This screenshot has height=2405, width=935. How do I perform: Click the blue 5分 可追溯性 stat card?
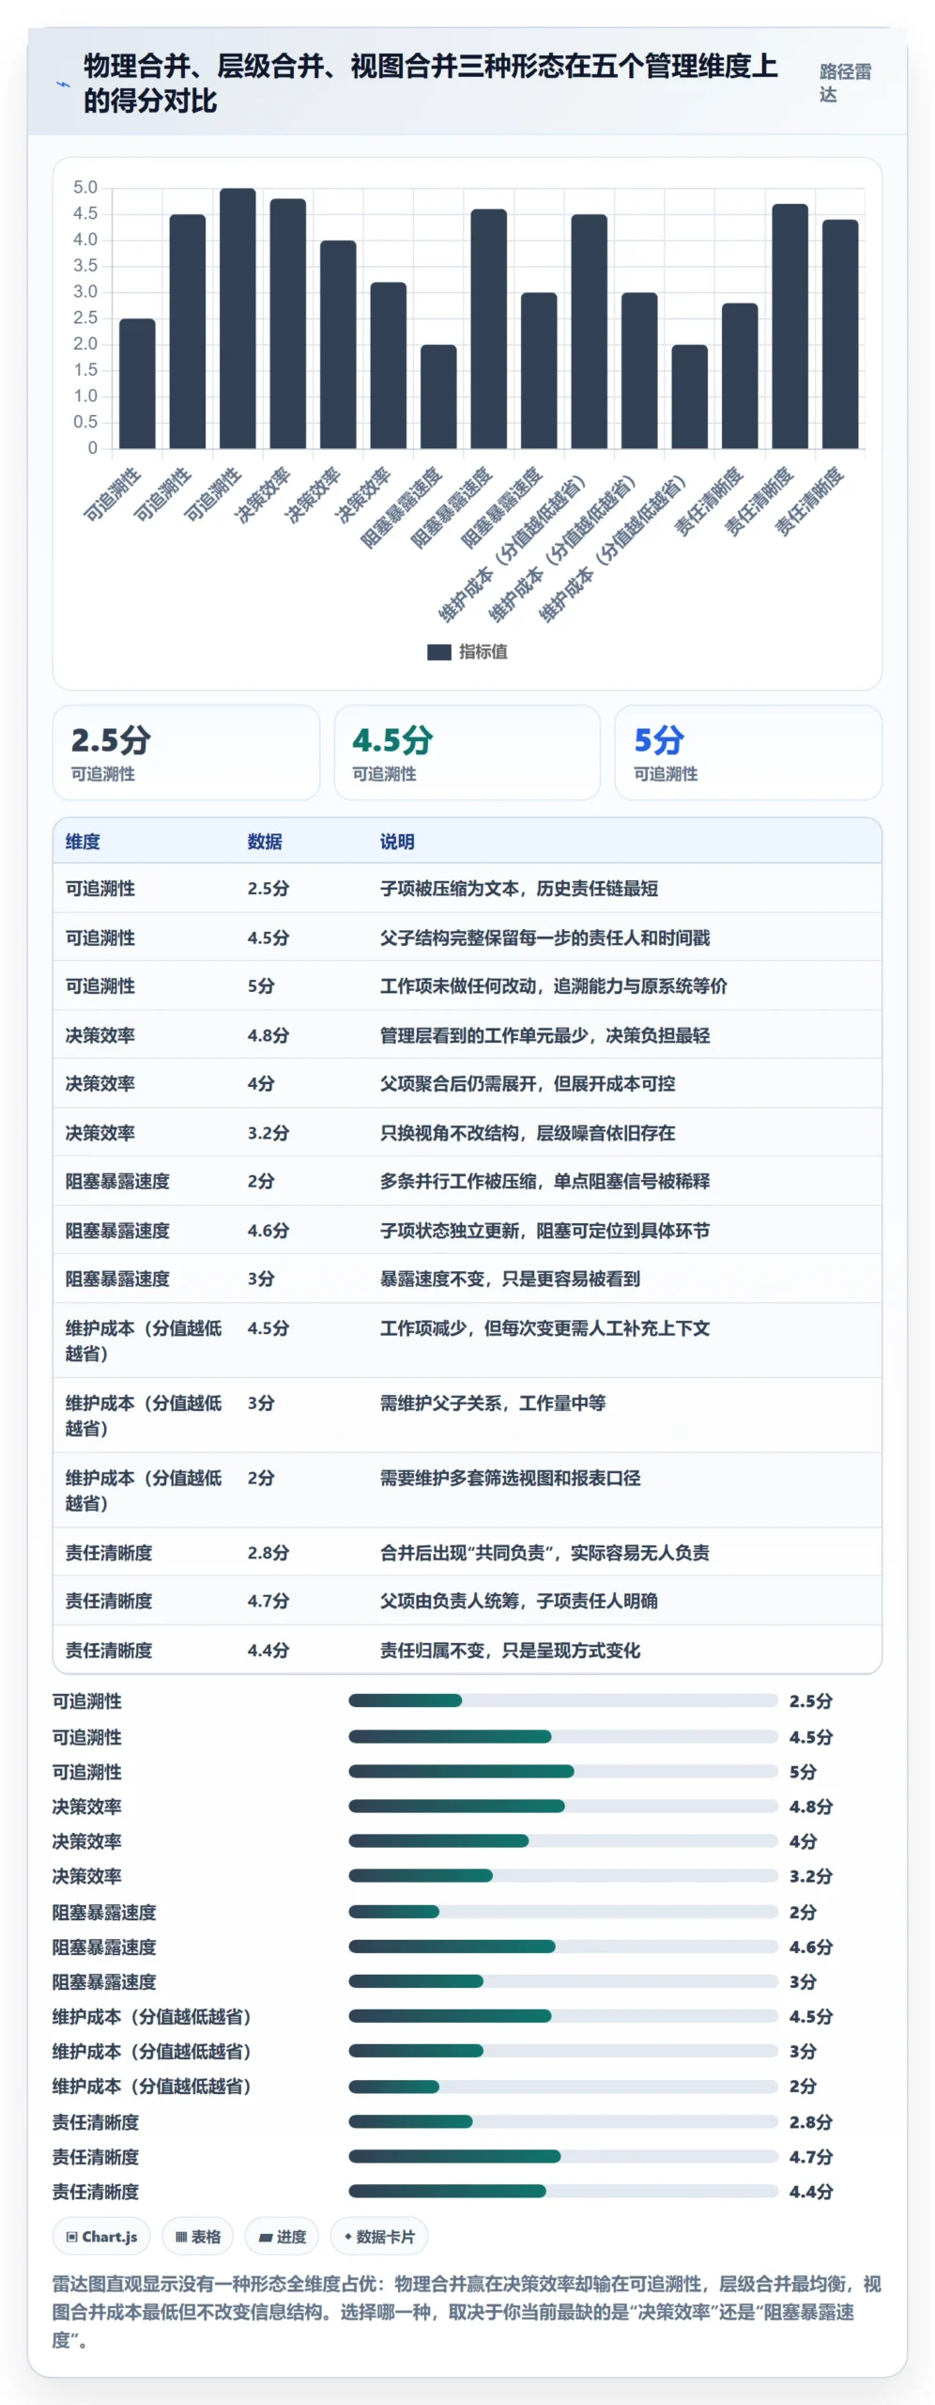(748, 753)
